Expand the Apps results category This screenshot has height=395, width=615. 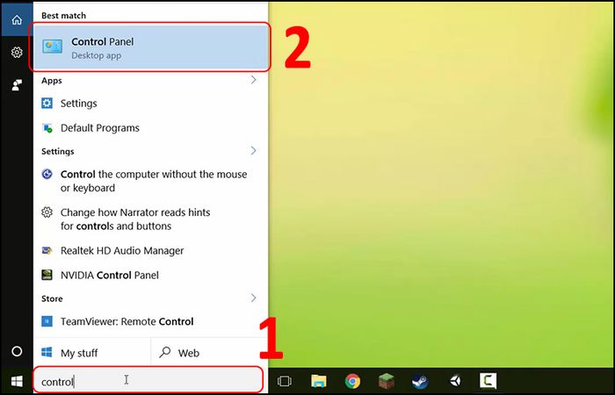click(x=253, y=80)
